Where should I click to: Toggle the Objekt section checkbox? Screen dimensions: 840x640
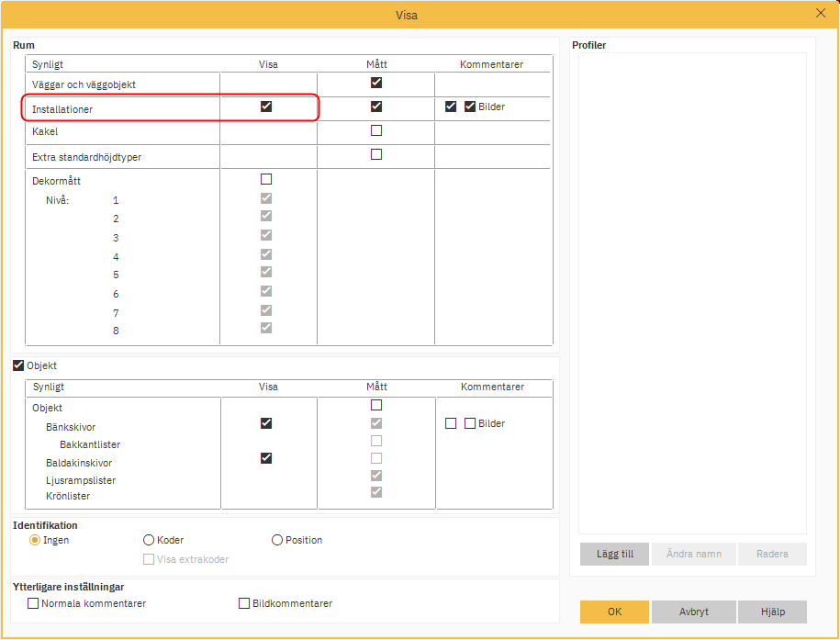click(x=18, y=365)
